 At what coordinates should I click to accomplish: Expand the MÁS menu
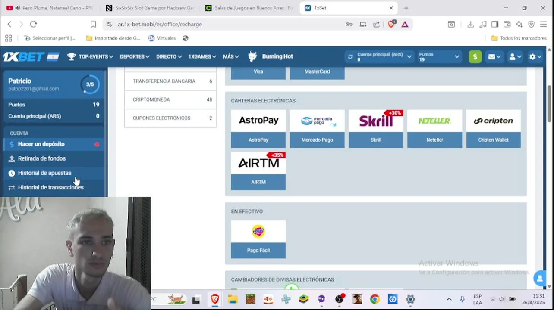(231, 56)
